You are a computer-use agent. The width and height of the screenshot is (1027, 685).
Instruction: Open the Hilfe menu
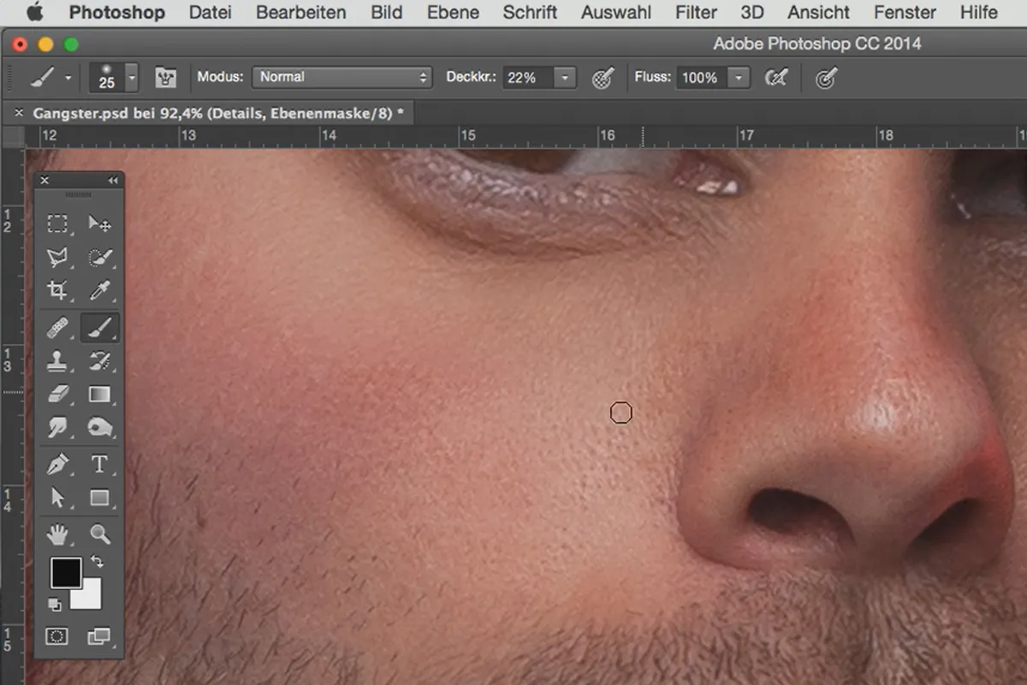[x=978, y=12]
